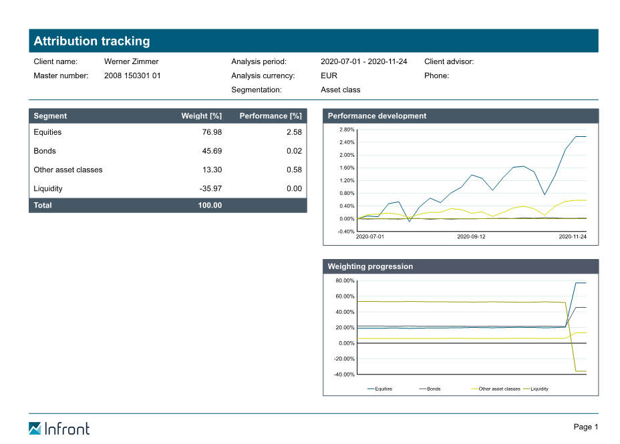The image size is (620, 444).
Task: Click the analysis period date range
Action: tap(363, 61)
